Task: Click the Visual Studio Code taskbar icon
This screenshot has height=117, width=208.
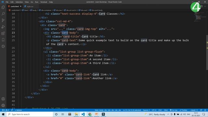Action: (x=83, y=114)
